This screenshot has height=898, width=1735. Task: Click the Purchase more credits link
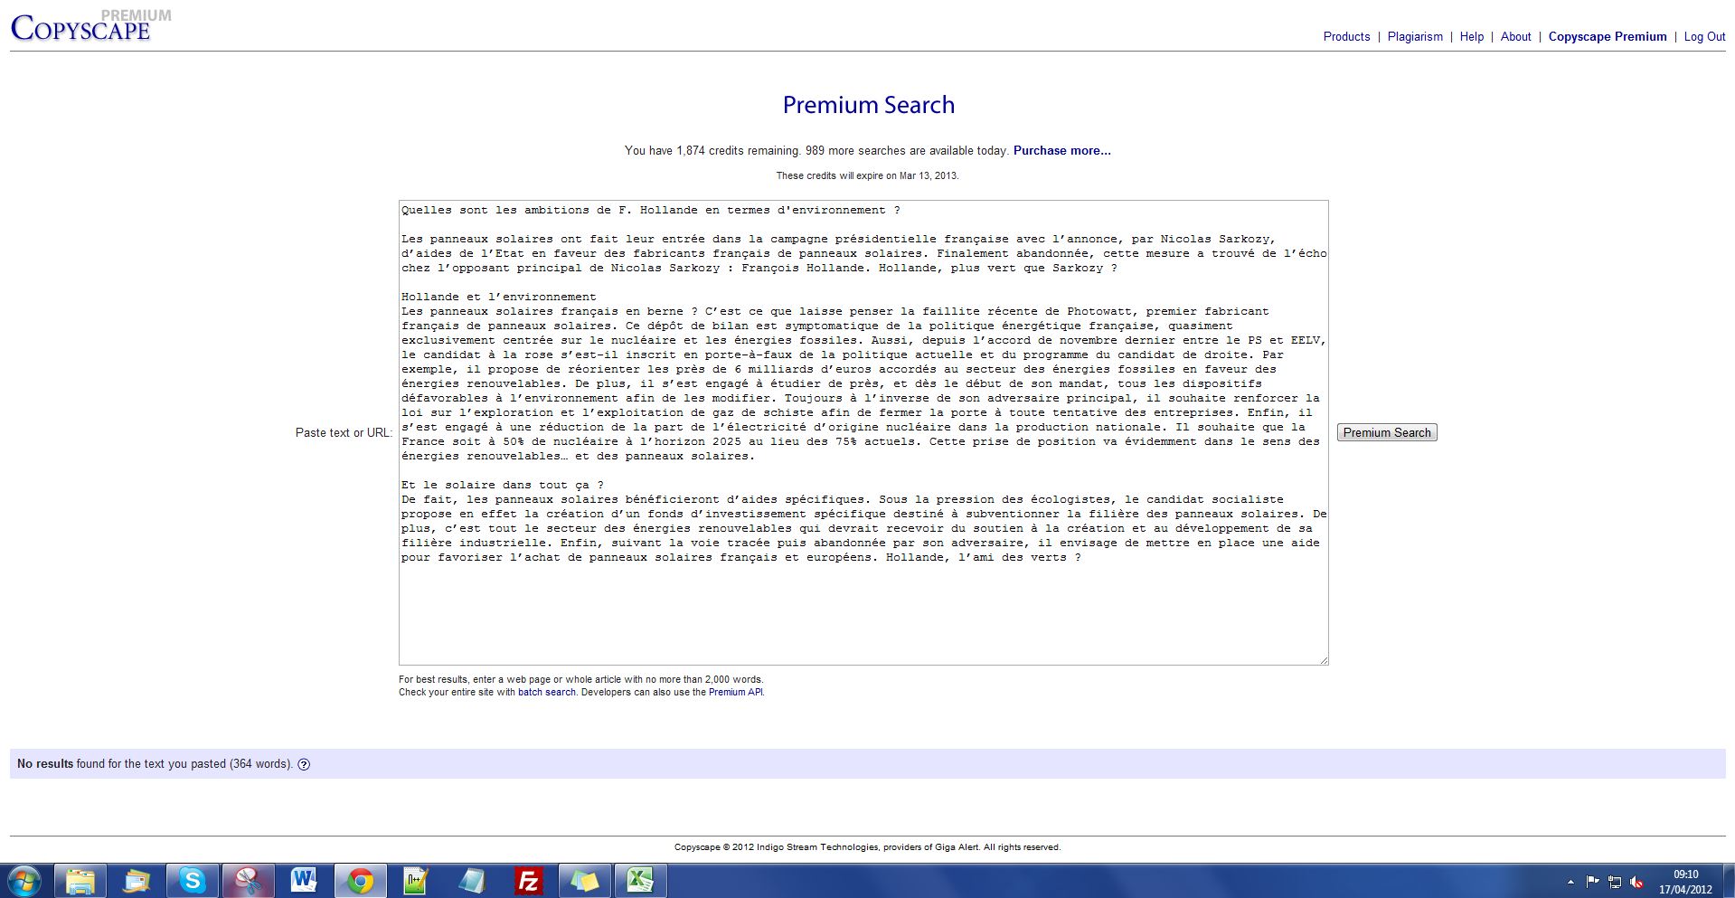[x=1061, y=151]
